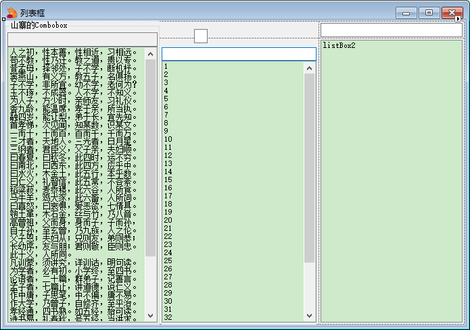
Task: Select the row starting with 凡训蒙
Action: pyautogui.click(x=76, y=263)
